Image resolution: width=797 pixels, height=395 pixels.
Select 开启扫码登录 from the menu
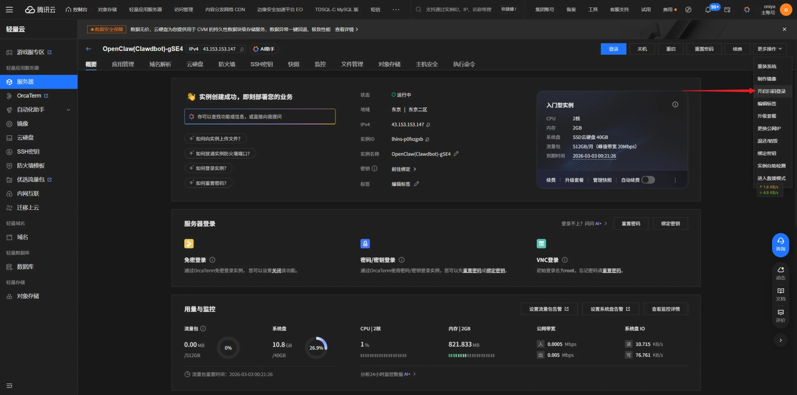click(771, 91)
